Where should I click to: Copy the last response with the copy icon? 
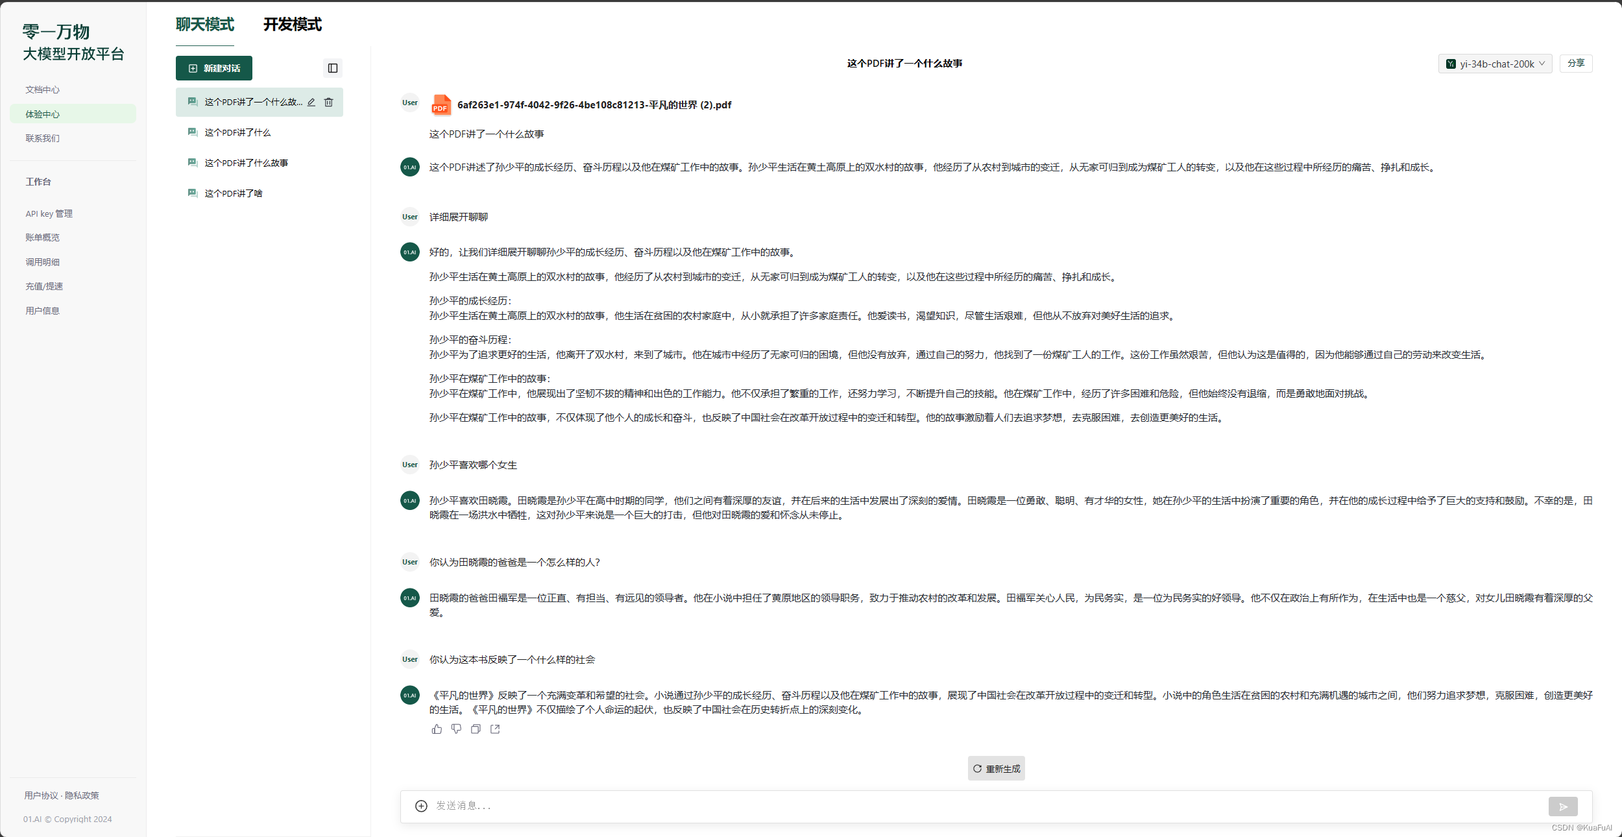pyautogui.click(x=476, y=729)
